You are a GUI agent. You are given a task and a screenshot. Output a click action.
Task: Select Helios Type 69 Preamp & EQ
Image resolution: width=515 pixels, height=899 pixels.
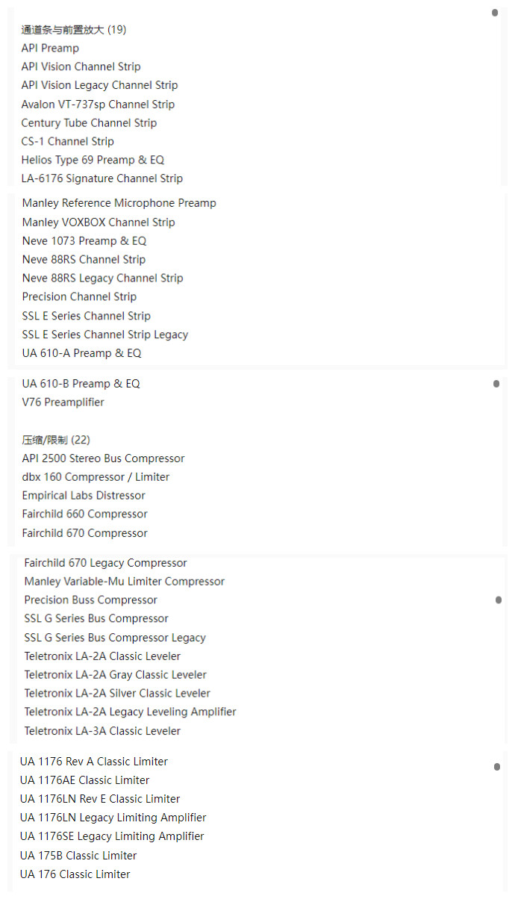93,160
